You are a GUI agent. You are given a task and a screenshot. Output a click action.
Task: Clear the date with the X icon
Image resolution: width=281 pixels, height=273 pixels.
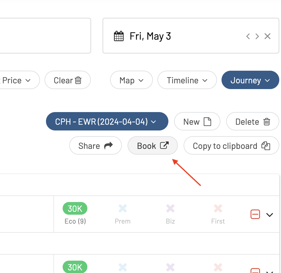(x=267, y=36)
